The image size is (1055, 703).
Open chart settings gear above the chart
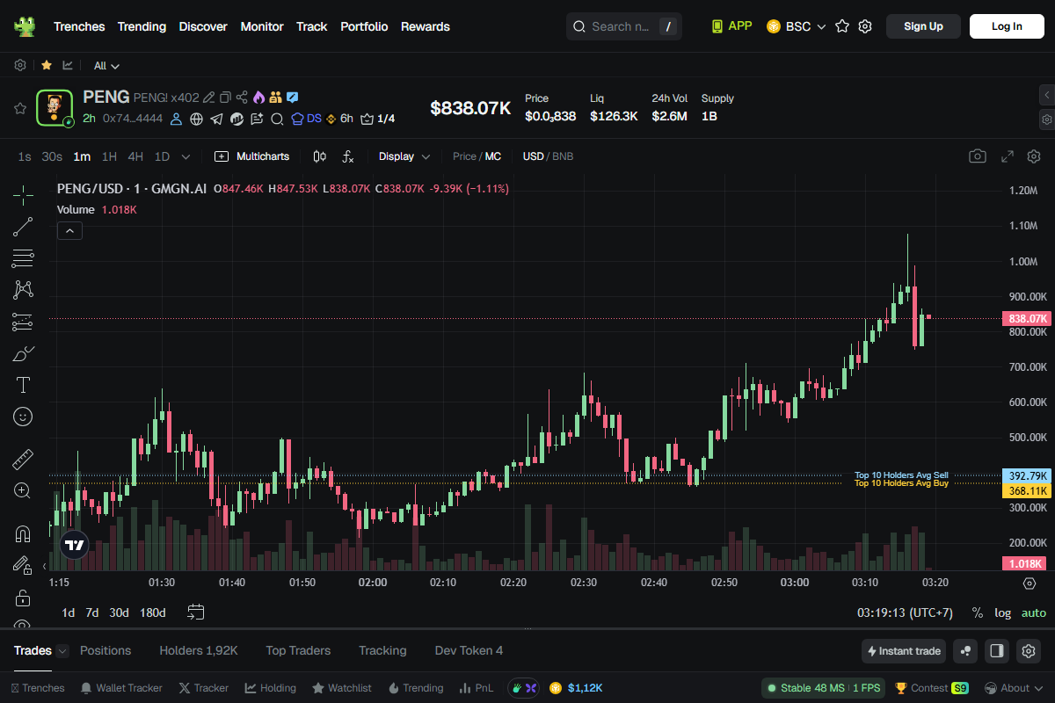[x=1034, y=156]
